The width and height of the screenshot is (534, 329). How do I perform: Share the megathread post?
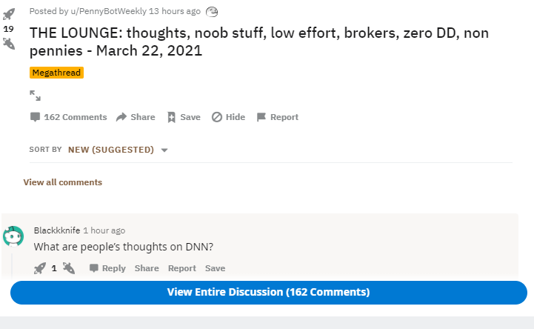pyautogui.click(x=136, y=117)
